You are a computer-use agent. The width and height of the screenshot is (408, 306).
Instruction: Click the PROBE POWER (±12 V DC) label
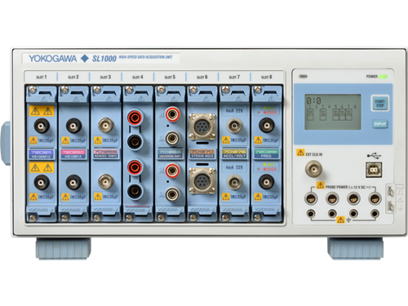(x=348, y=187)
